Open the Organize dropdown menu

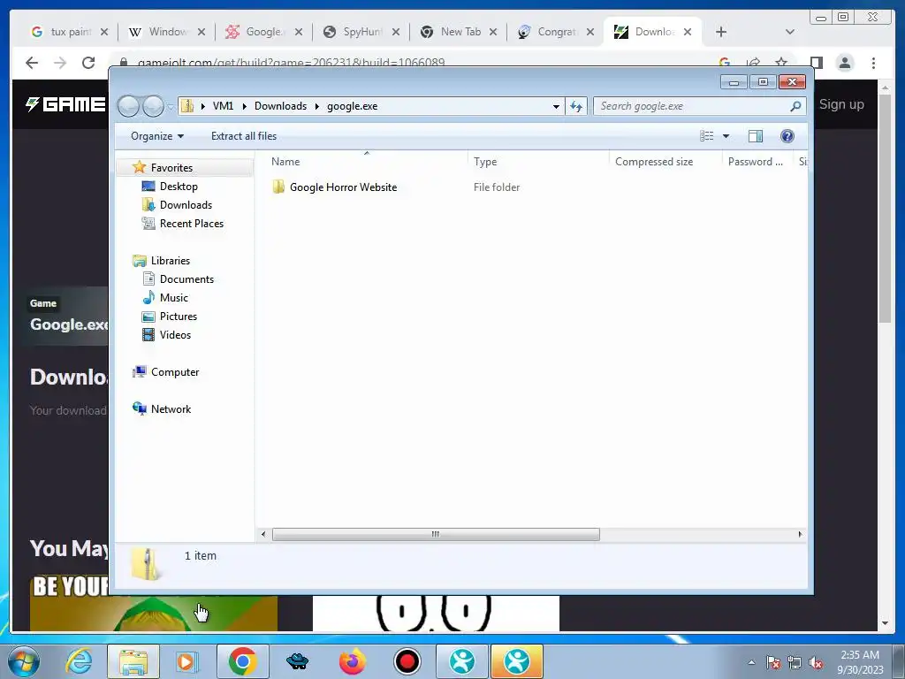157,136
